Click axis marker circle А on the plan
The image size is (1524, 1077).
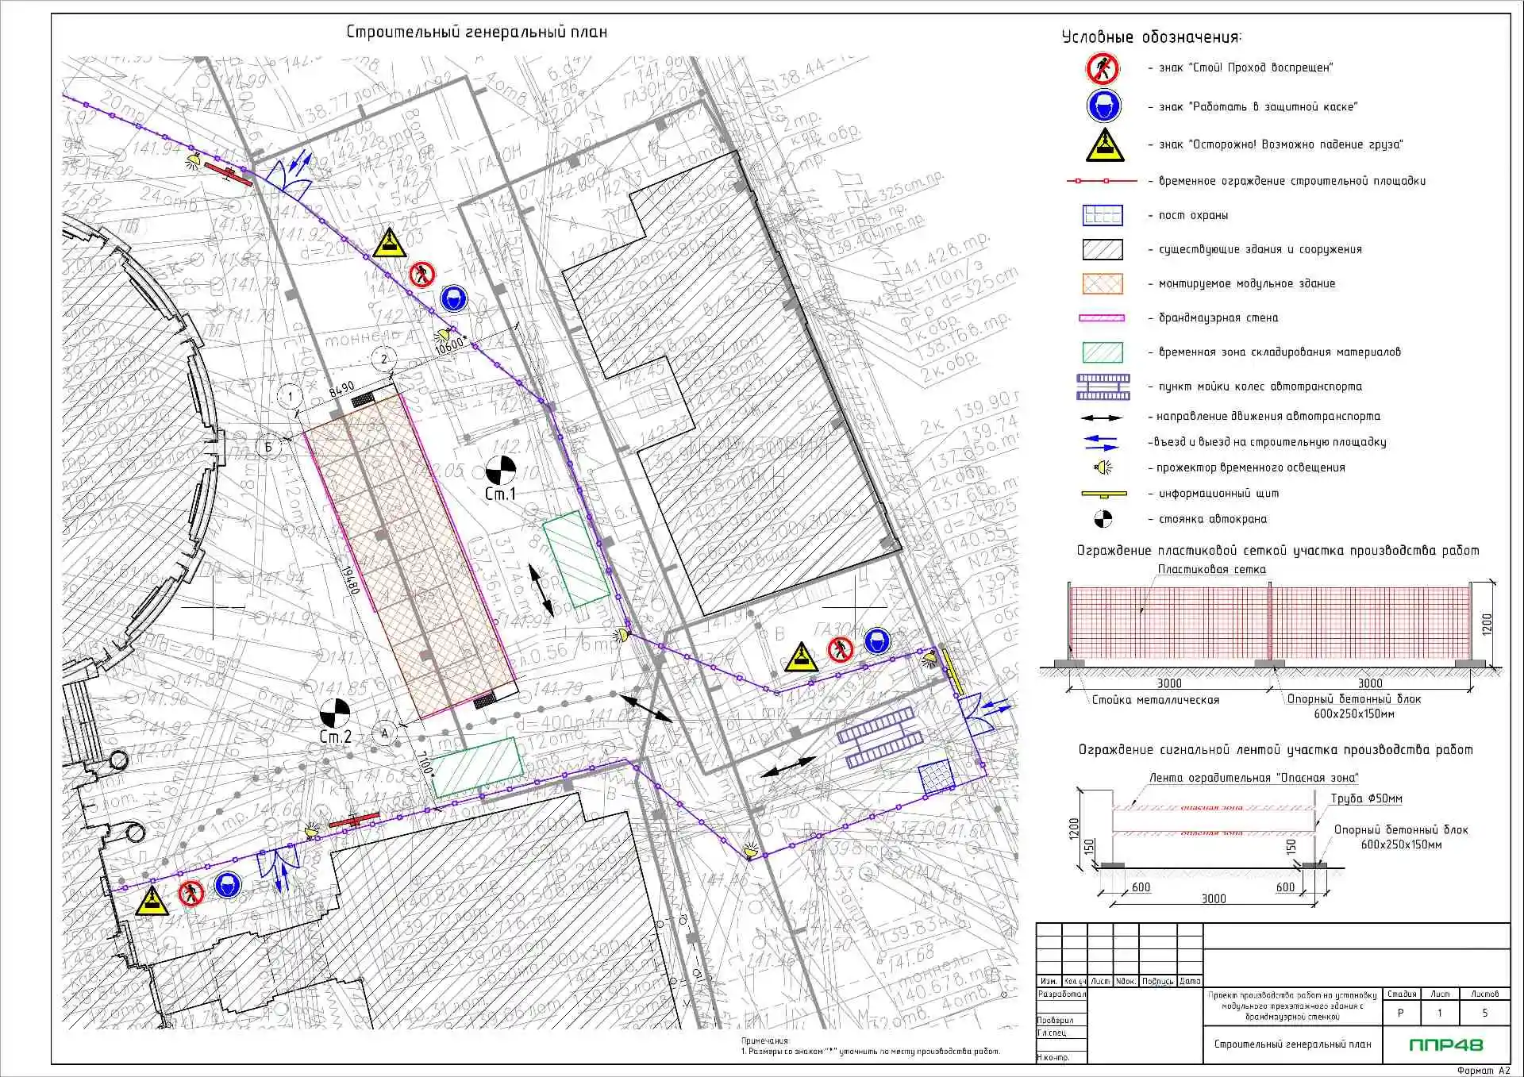point(385,733)
